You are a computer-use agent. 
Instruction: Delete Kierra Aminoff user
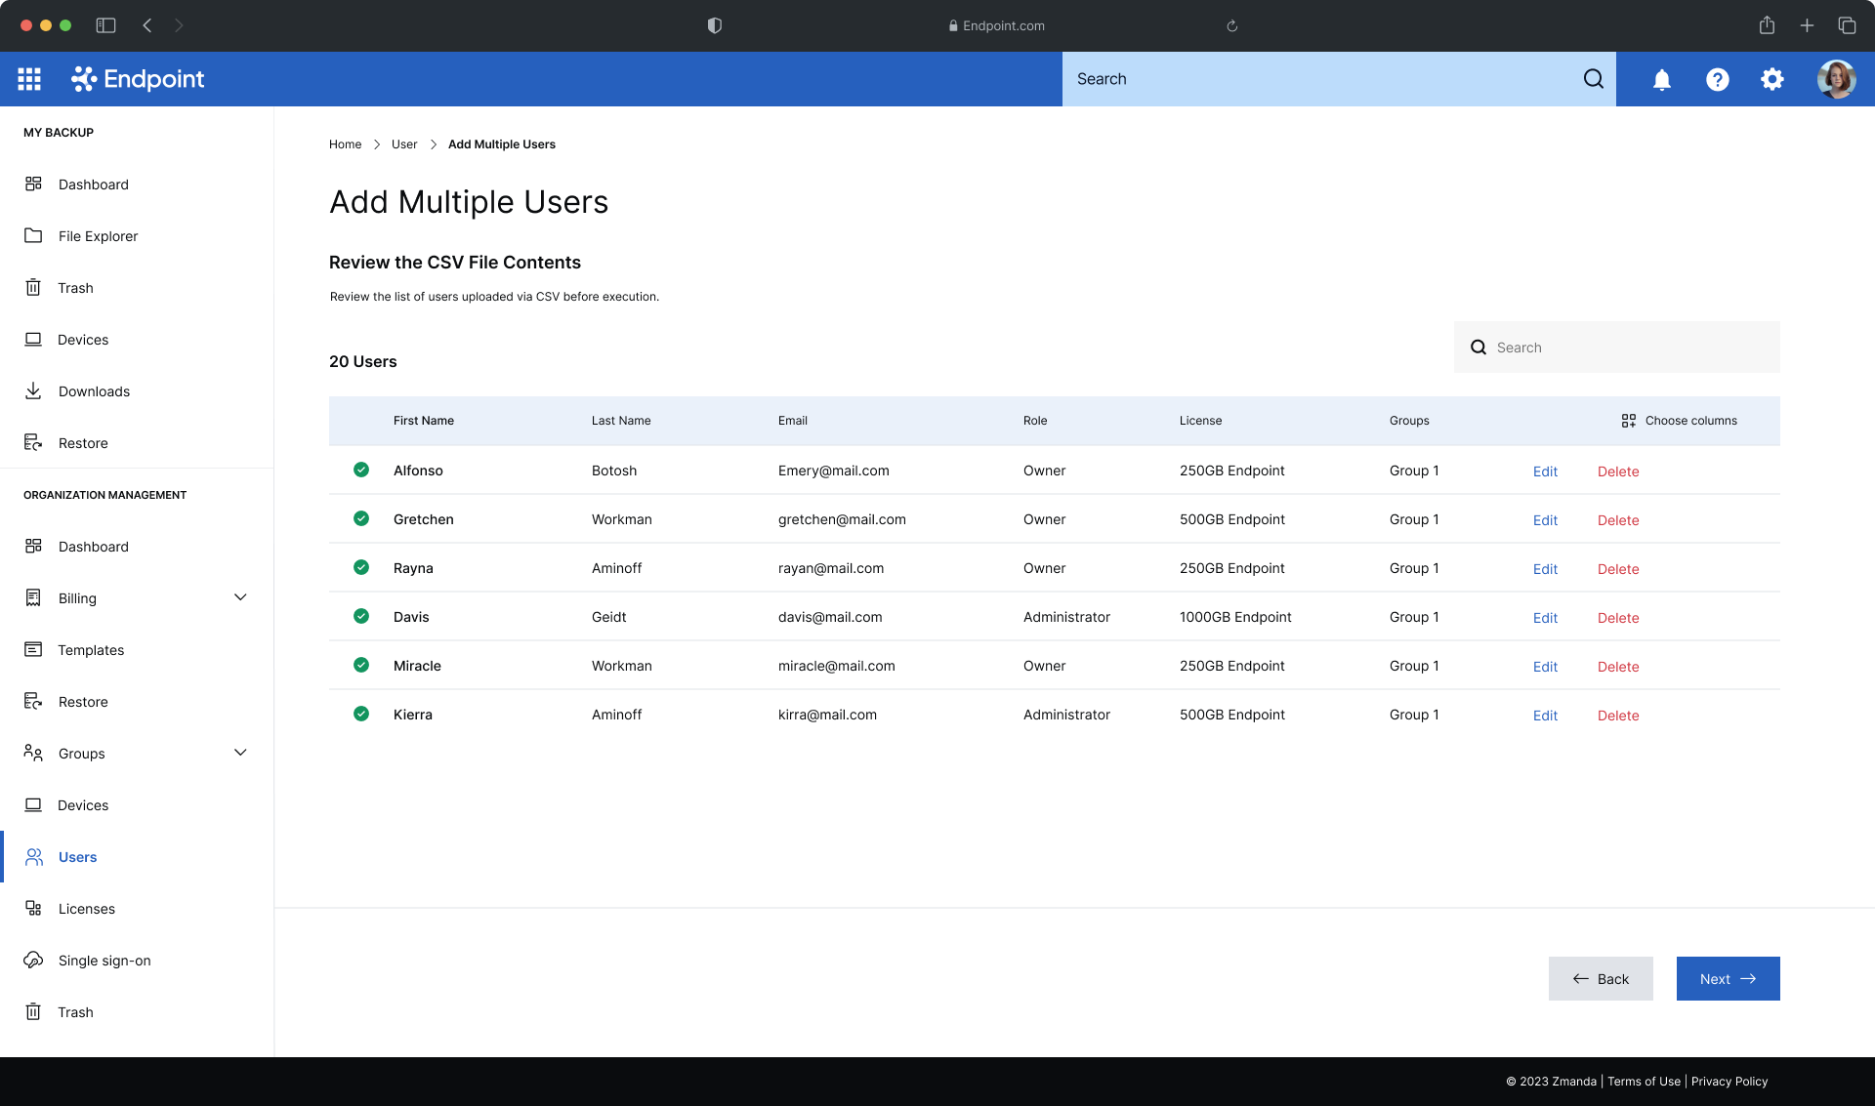coord(1618,716)
